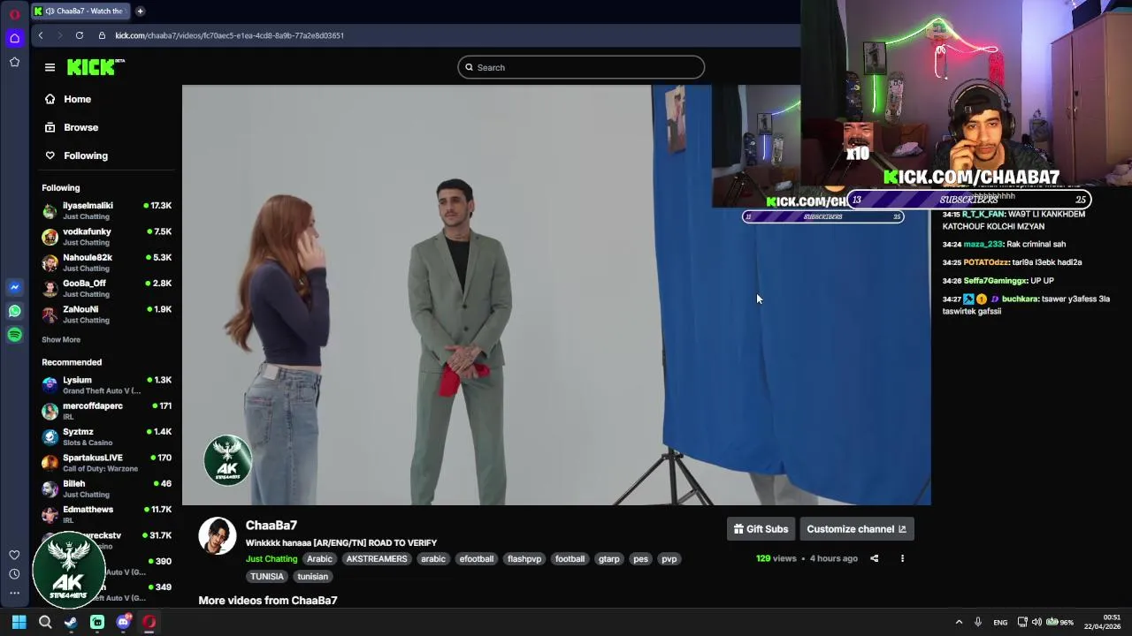Open Steam from the taskbar

(71, 622)
